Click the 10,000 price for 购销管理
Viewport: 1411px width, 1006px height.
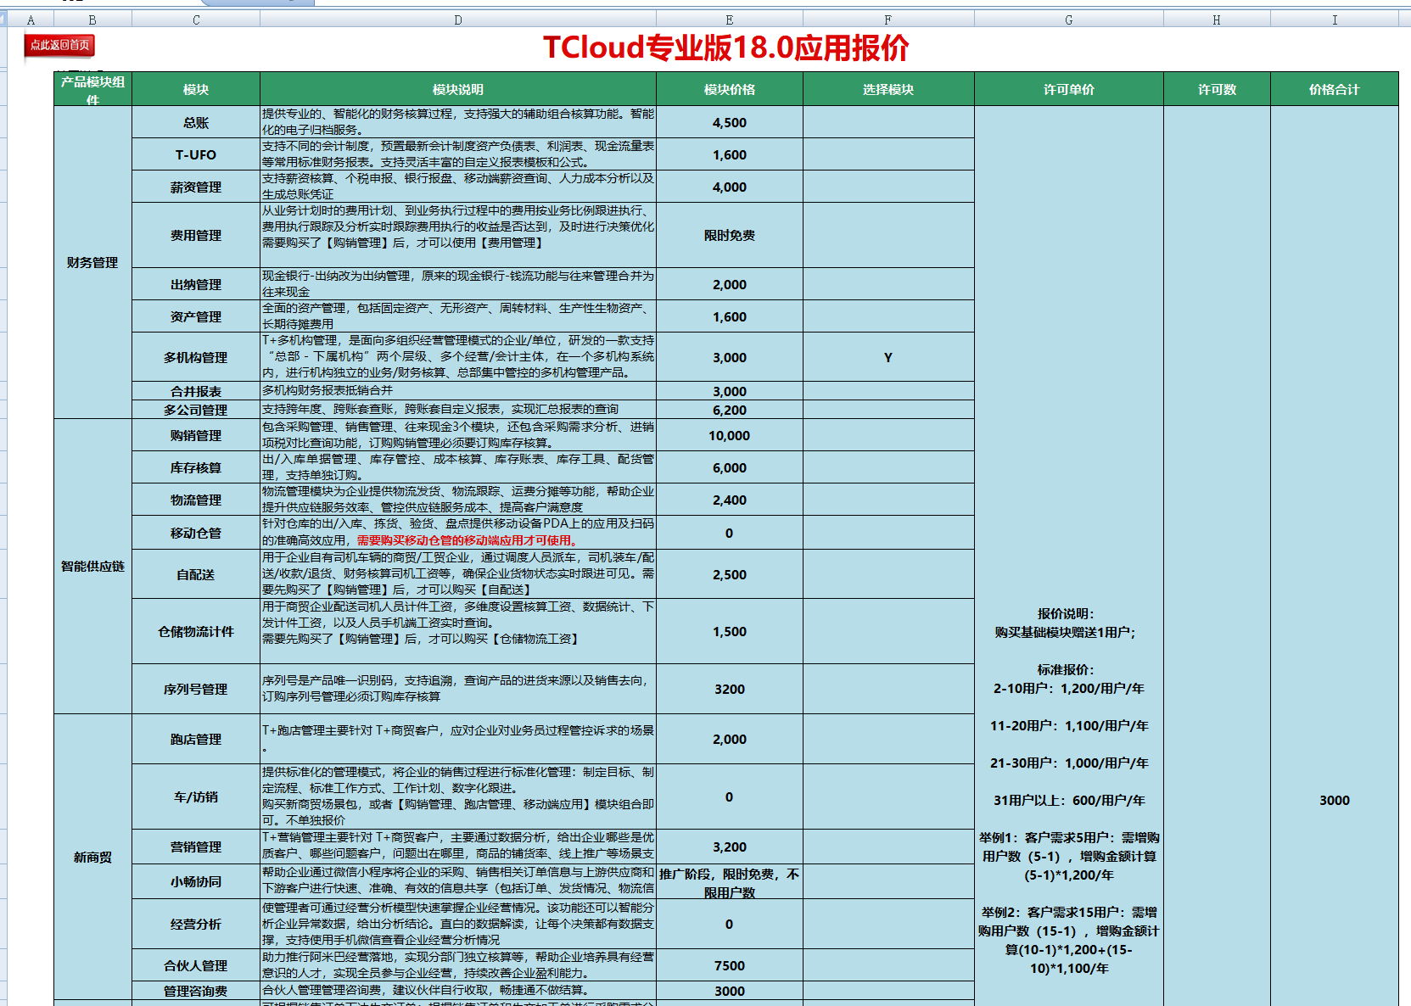click(x=730, y=435)
